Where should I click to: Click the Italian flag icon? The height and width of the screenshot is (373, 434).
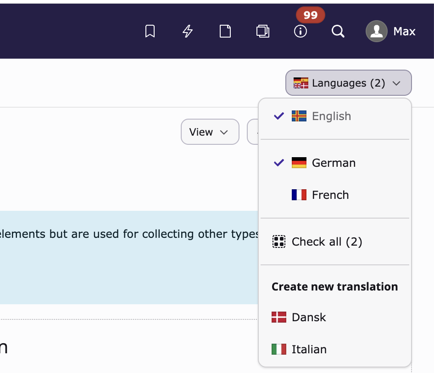click(x=279, y=349)
